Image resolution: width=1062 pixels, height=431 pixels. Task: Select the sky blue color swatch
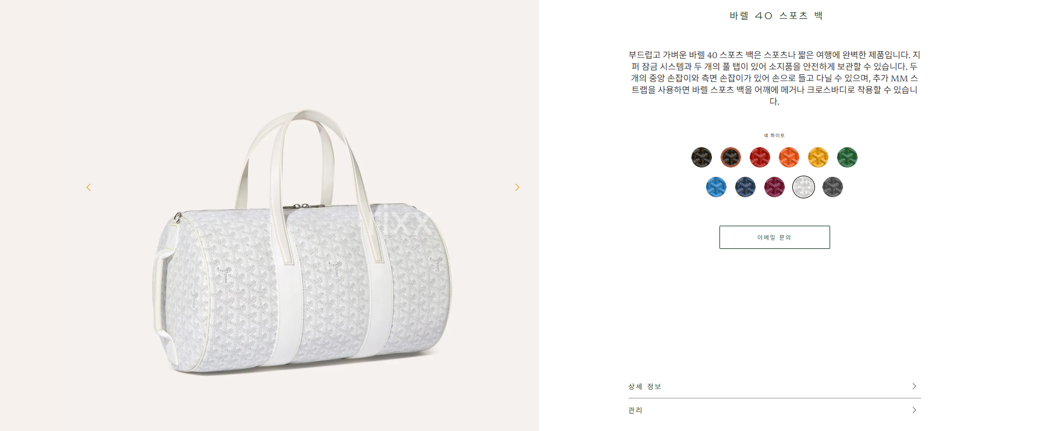[x=716, y=187]
